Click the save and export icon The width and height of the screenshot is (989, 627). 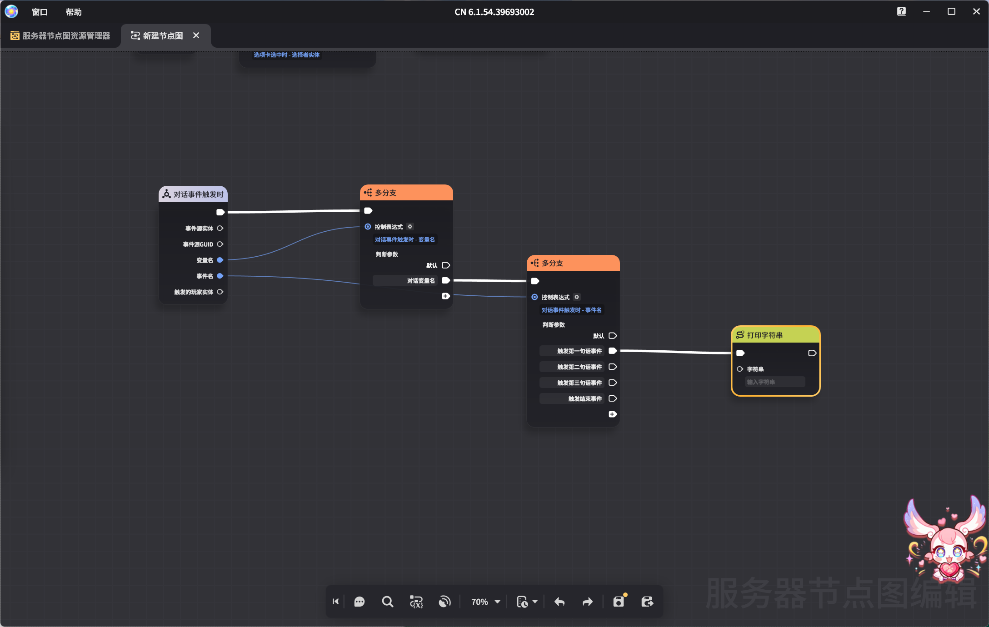point(647,602)
